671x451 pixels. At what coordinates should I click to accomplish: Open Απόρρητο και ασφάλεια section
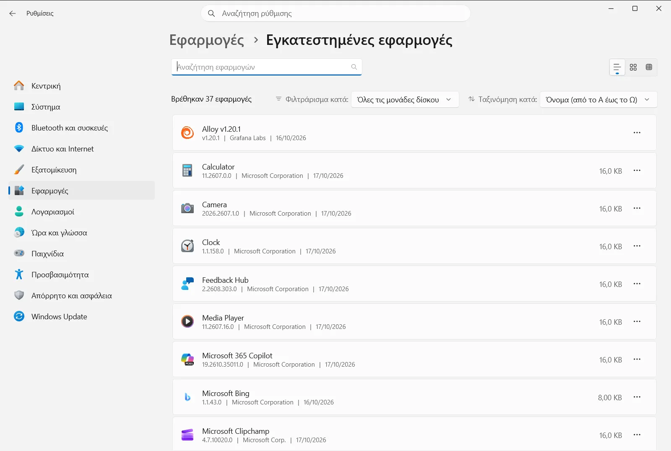(82, 295)
